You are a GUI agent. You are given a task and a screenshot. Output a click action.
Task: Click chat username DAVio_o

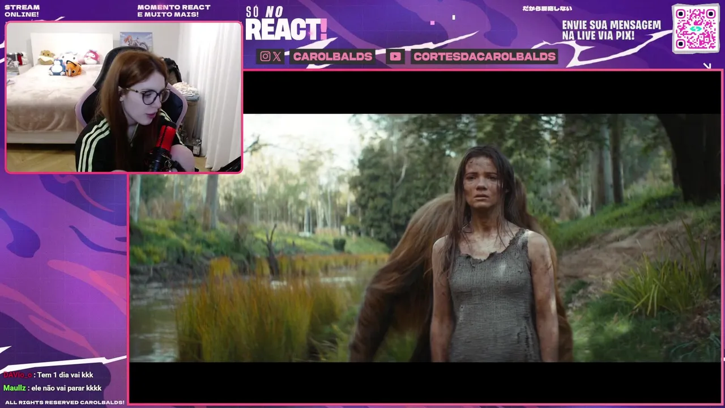click(x=18, y=375)
